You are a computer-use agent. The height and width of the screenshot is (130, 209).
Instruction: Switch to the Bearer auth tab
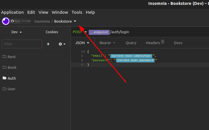(x=107, y=43)
